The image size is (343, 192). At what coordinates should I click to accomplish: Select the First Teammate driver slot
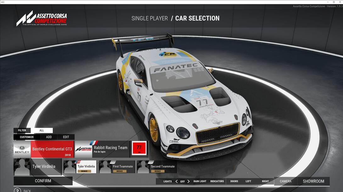[117, 167]
